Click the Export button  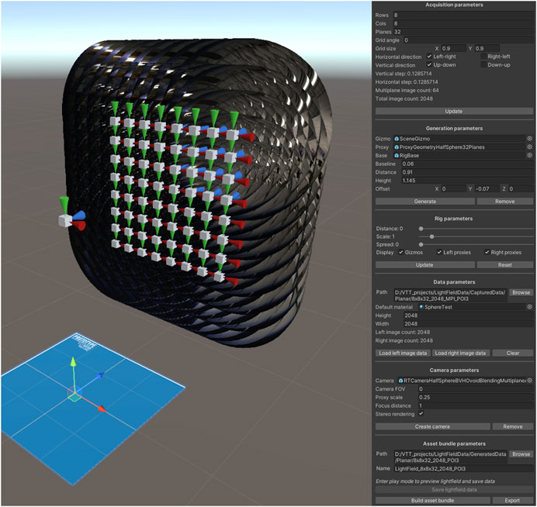[x=513, y=501]
